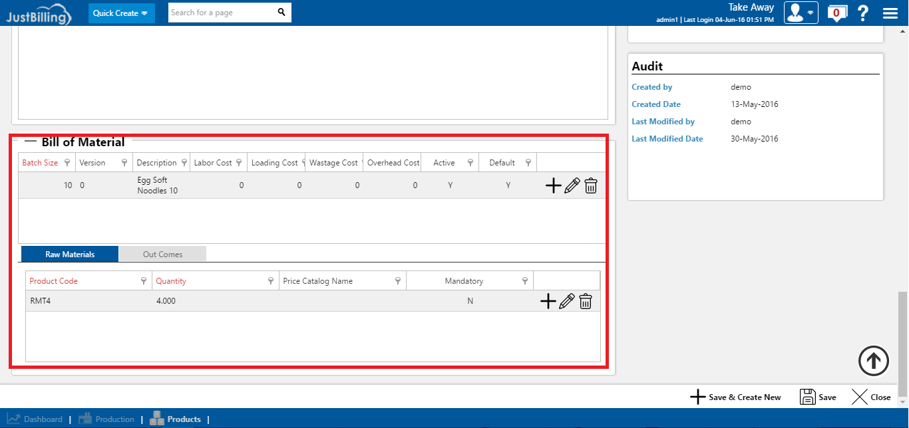The width and height of the screenshot is (909, 428).
Task: Filter the Labor Cost column
Action: [239, 163]
